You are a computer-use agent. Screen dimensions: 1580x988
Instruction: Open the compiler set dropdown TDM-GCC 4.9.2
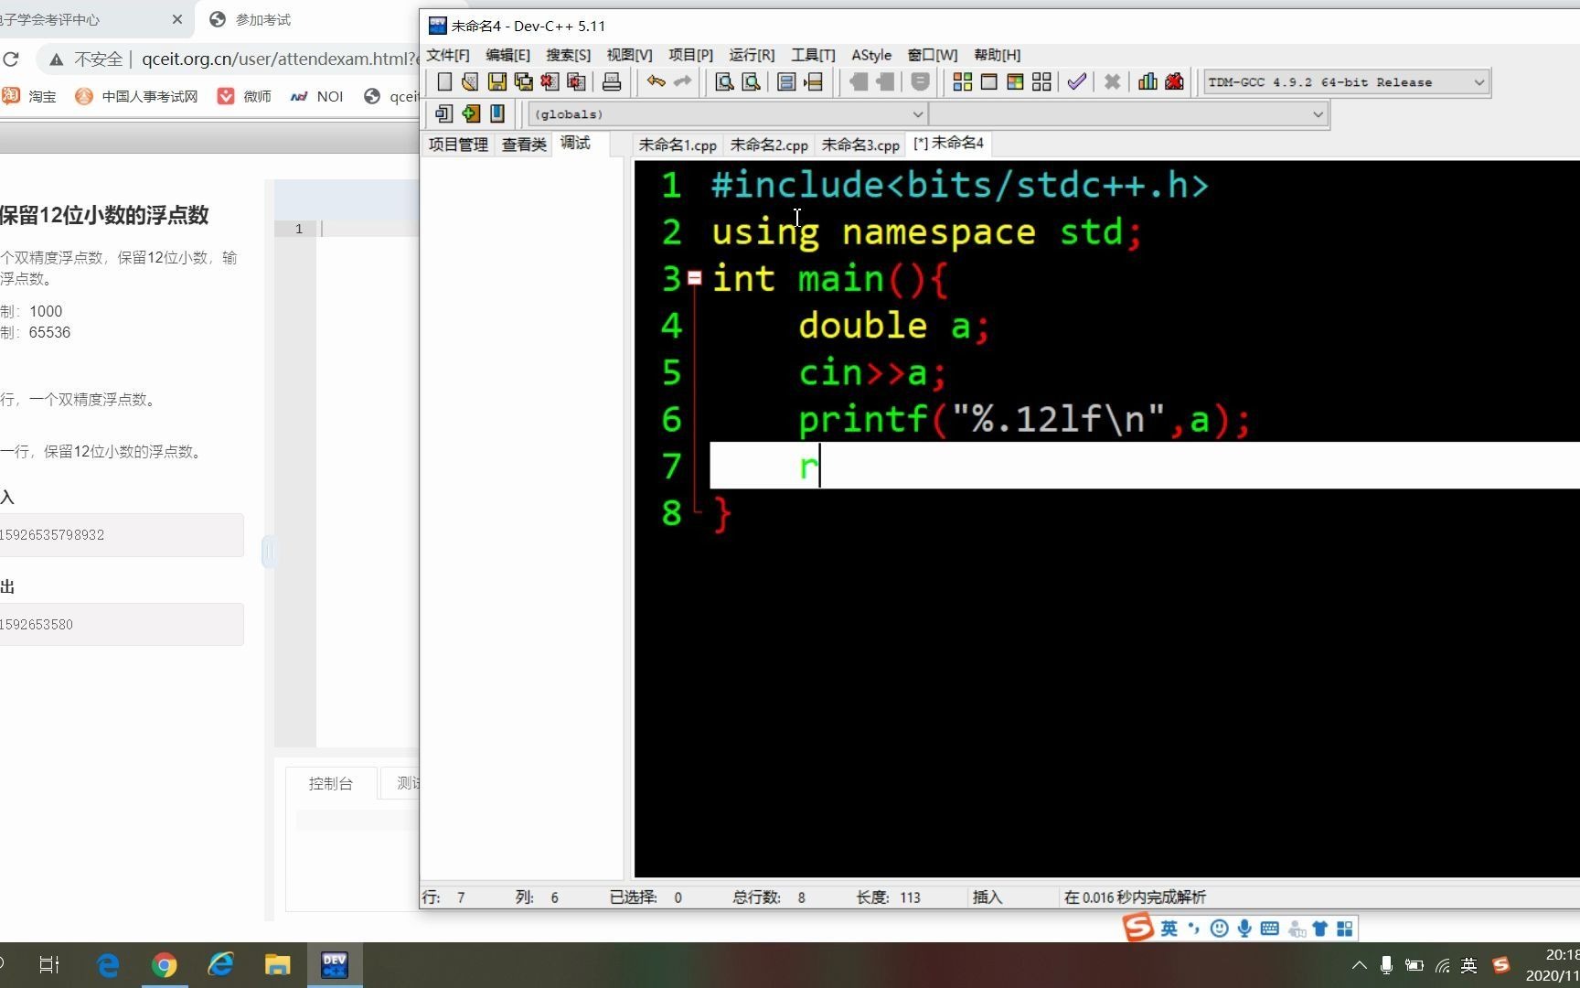click(1347, 82)
